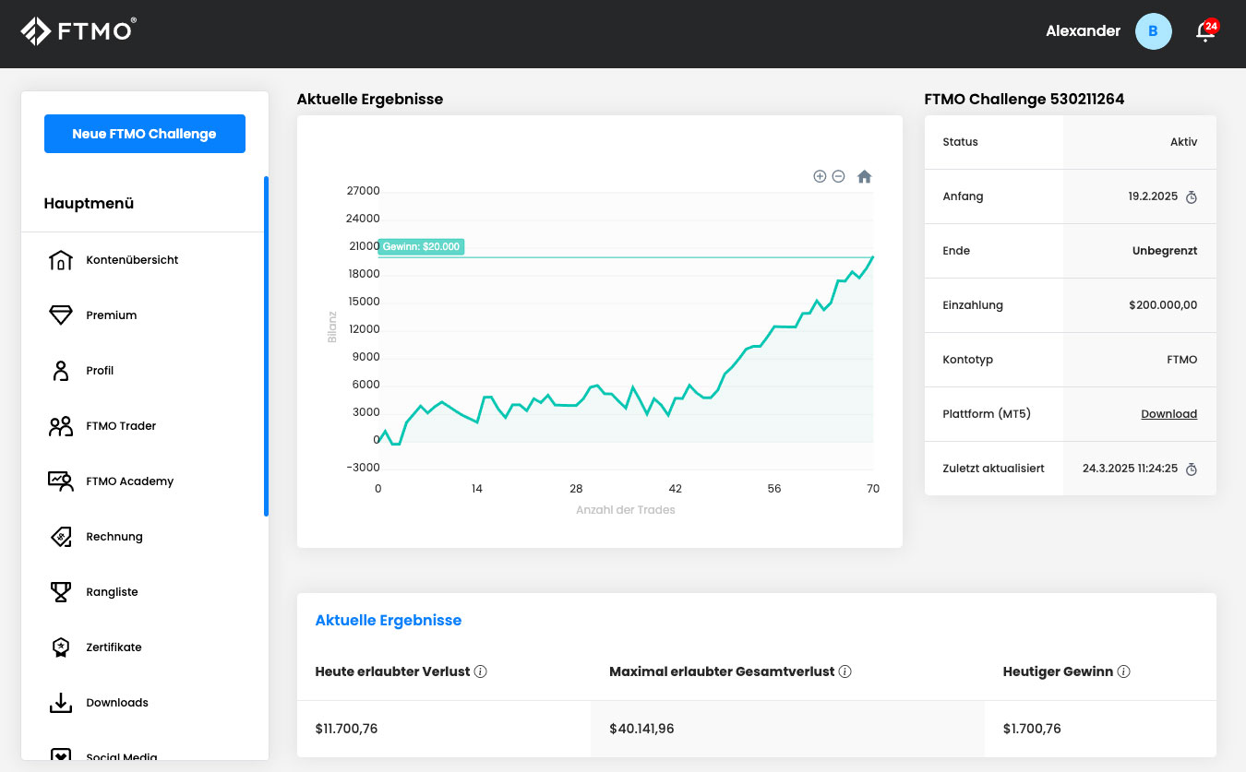This screenshot has height=772, width=1246.
Task: Click the timer icon next to Zuletzt aktualisiert
Action: click(x=1191, y=469)
